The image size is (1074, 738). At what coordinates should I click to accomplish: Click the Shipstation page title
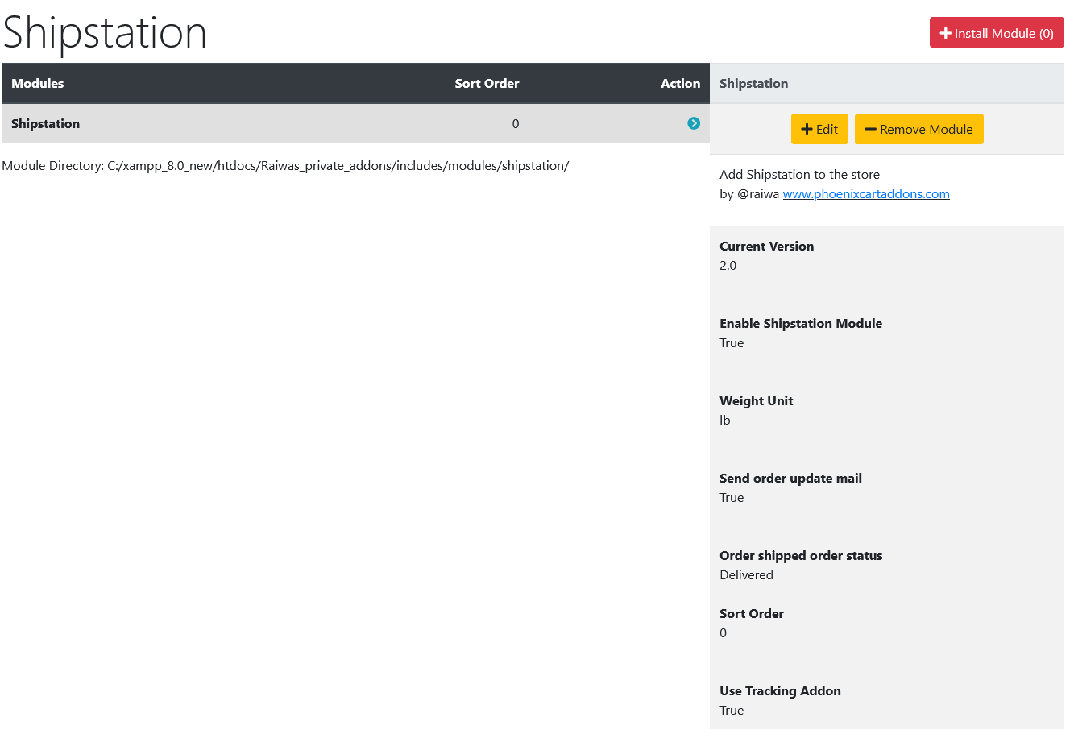[x=105, y=32]
